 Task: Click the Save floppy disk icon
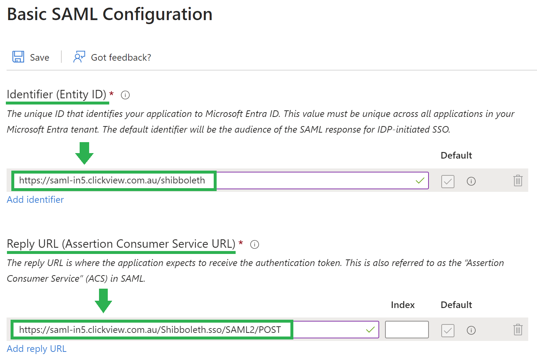(x=18, y=57)
